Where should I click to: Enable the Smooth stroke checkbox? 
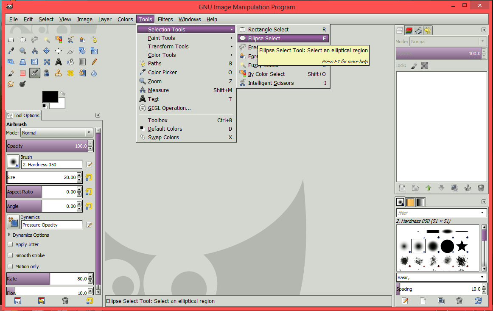[10, 255]
